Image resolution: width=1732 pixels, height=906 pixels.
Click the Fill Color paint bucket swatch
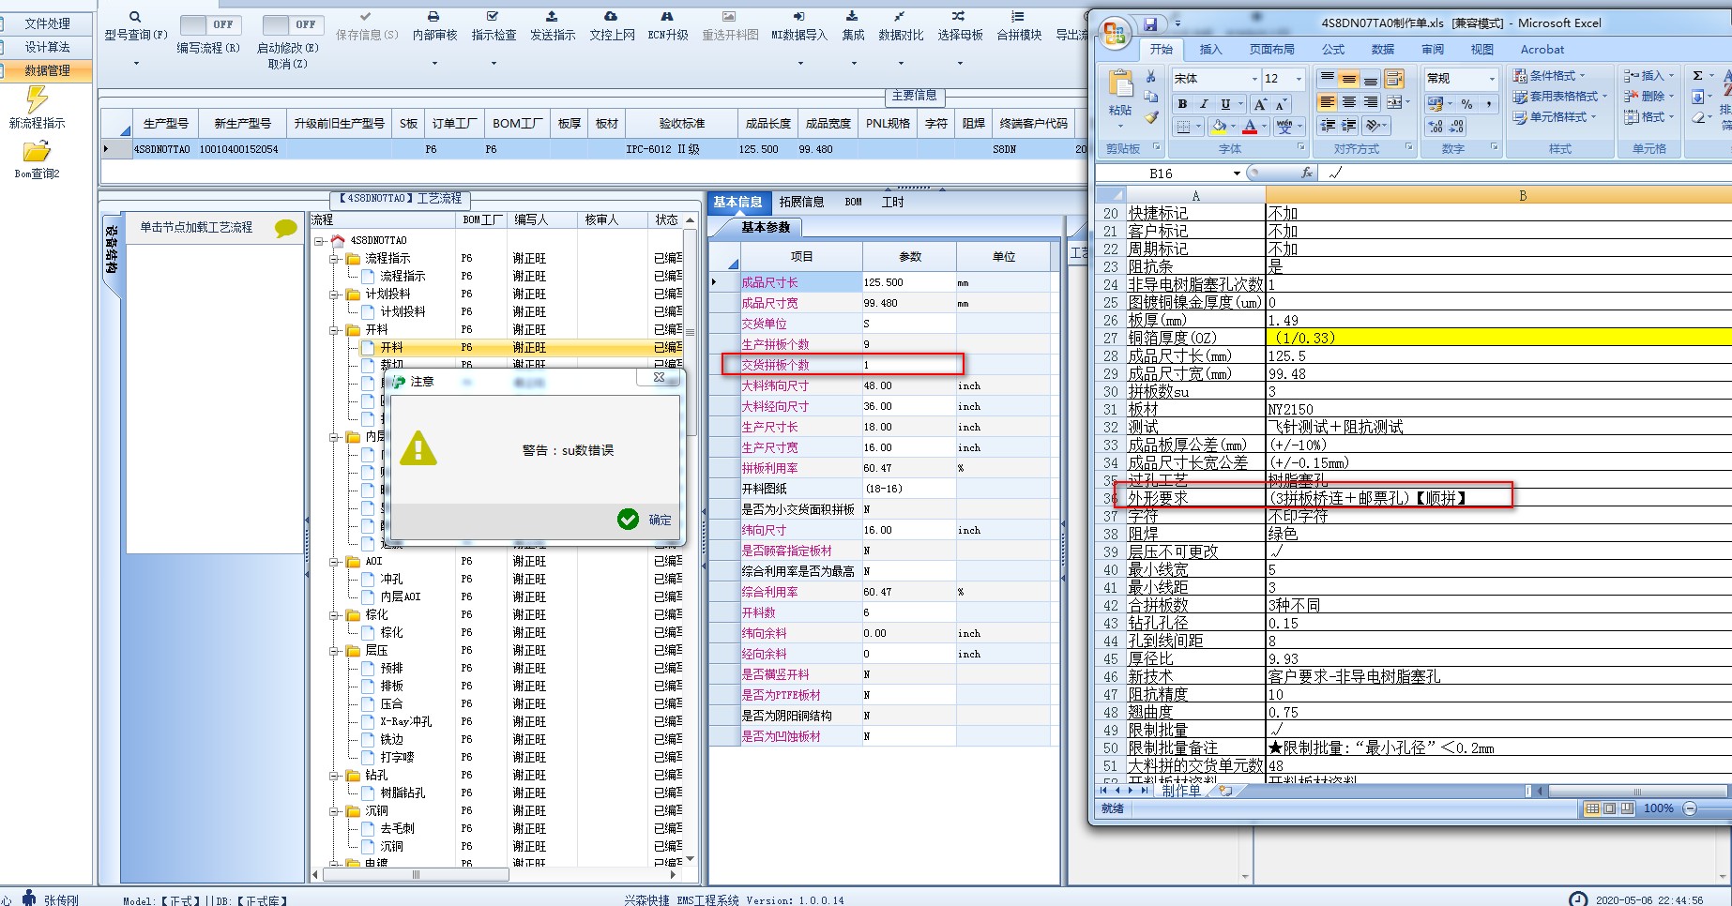[x=1219, y=126]
